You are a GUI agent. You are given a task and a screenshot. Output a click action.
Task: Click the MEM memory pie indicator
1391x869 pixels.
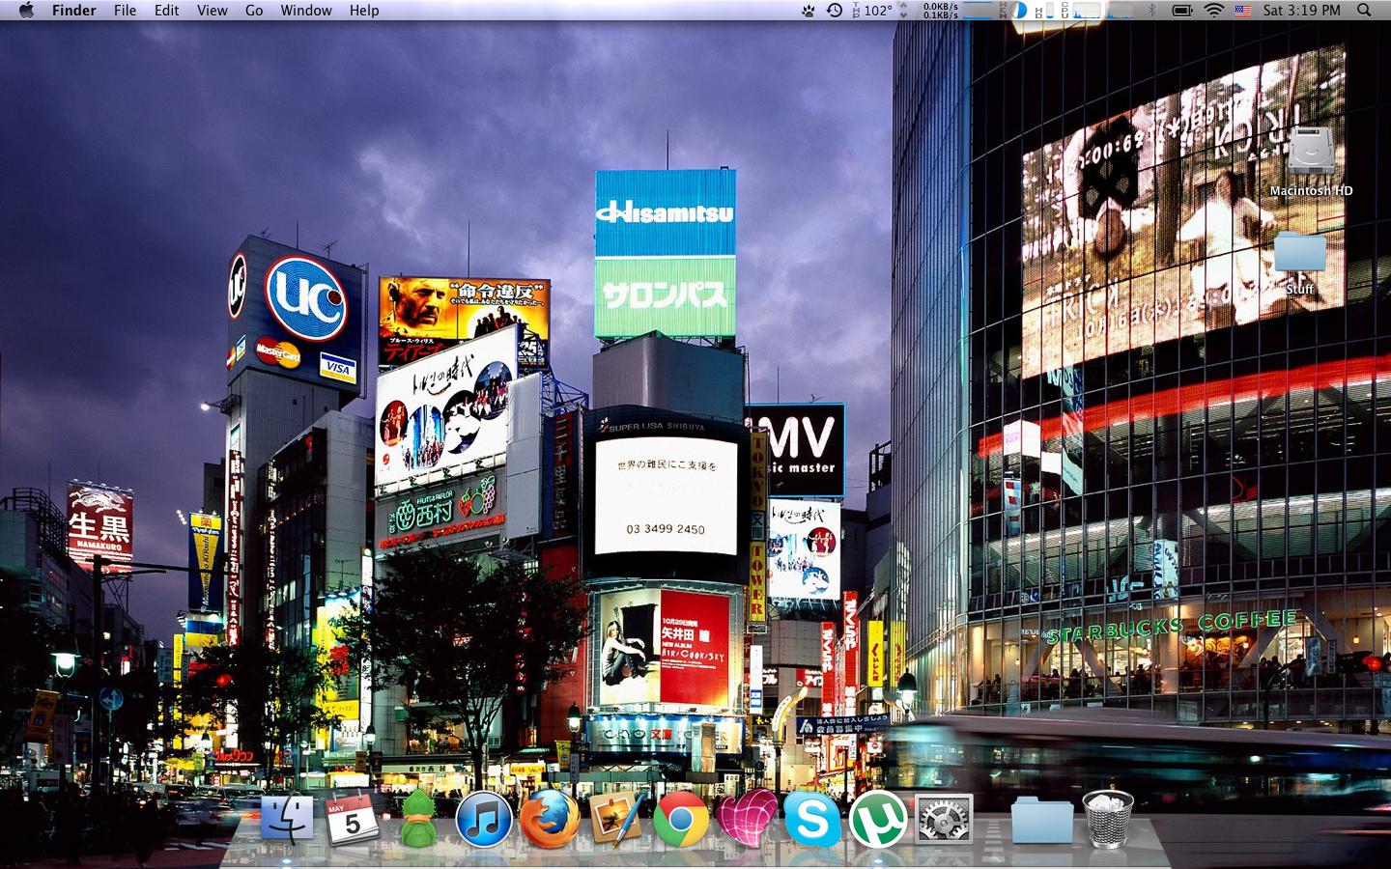pos(1012,10)
